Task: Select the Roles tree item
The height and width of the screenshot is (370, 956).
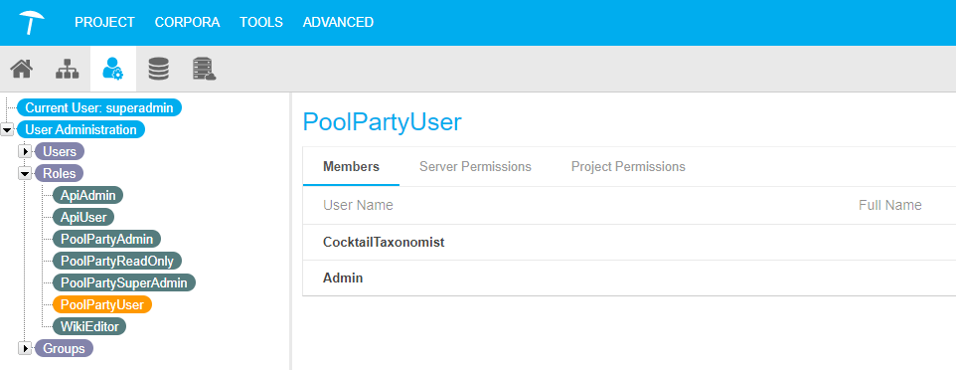Action: coord(60,173)
